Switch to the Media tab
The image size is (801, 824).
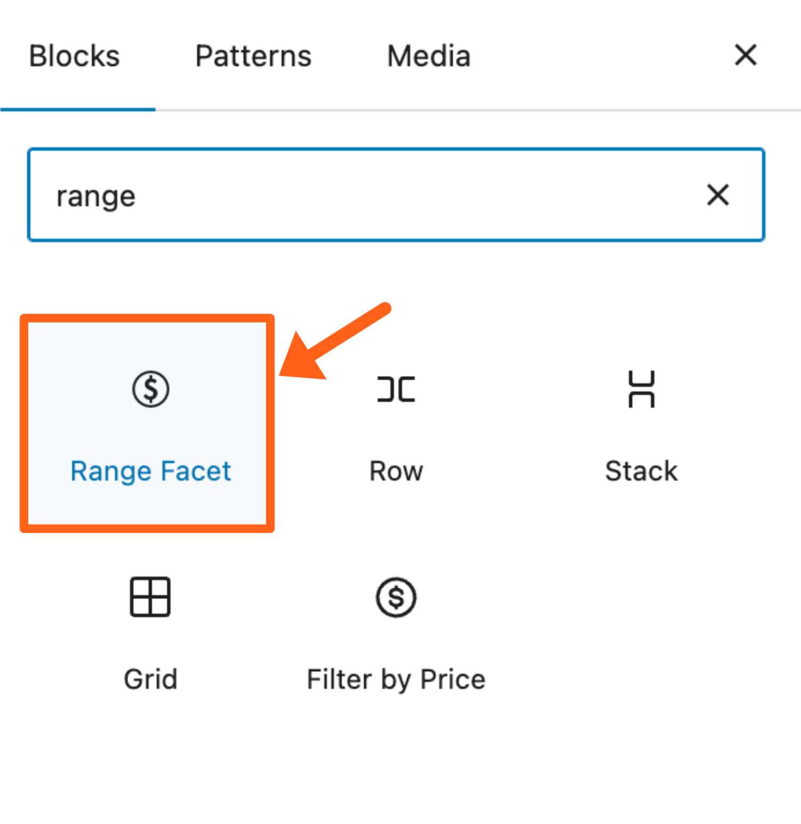pos(427,55)
